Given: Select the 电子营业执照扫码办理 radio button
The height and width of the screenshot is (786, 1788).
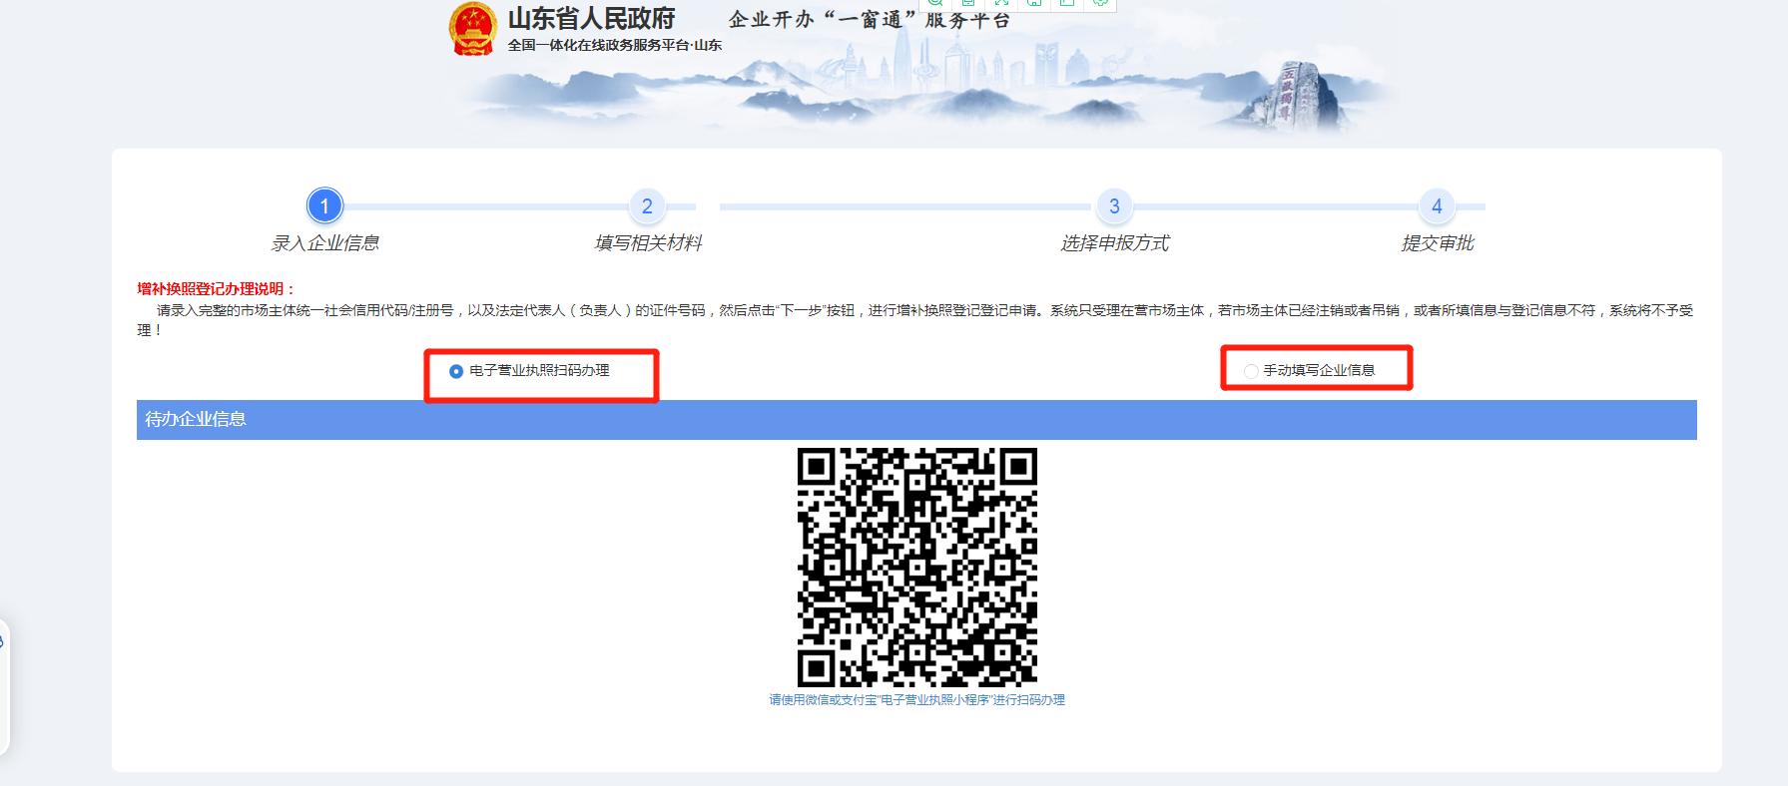Looking at the screenshot, I should (x=456, y=371).
